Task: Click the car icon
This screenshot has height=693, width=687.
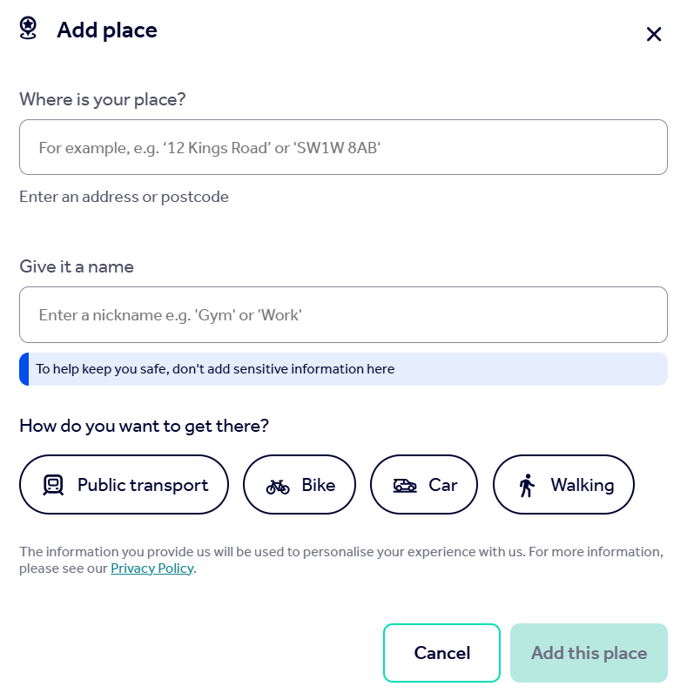Action: [405, 486]
